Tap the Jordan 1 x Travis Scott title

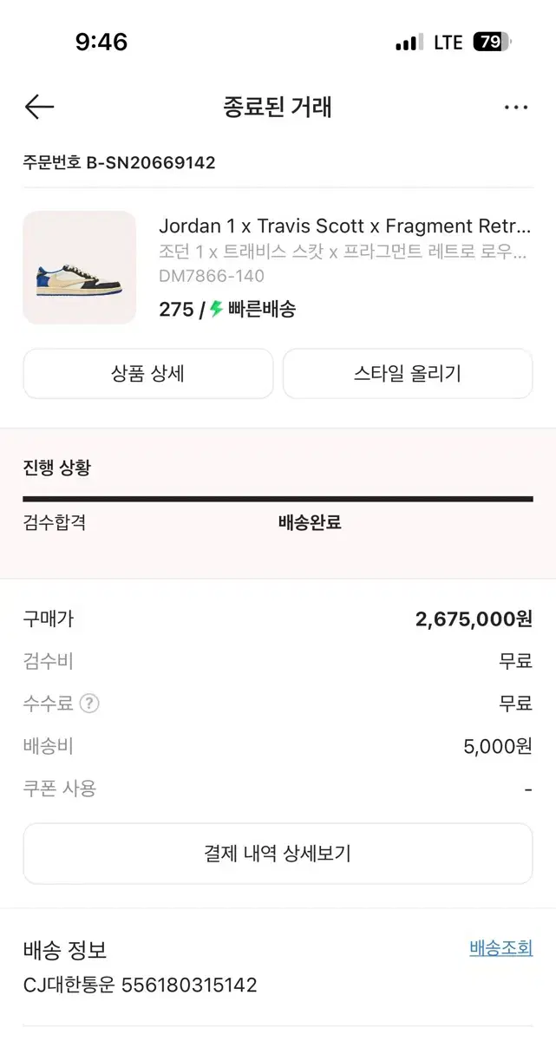click(x=343, y=226)
